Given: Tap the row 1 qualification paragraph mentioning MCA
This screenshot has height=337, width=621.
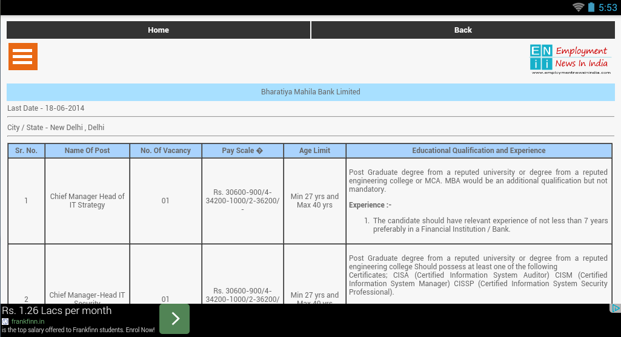Looking at the screenshot, I should point(478,181).
